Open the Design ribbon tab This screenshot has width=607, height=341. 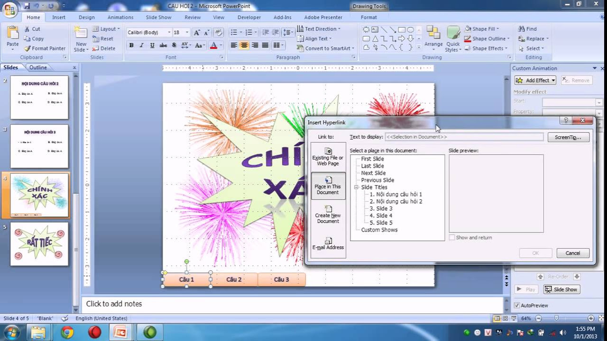(x=87, y=17)
